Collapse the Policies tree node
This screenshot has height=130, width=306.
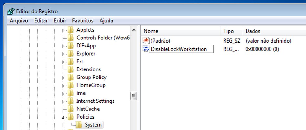[63, 117]
